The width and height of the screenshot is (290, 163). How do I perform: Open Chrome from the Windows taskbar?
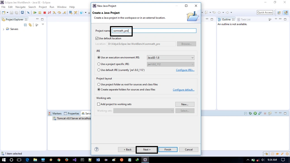[59, 160]
